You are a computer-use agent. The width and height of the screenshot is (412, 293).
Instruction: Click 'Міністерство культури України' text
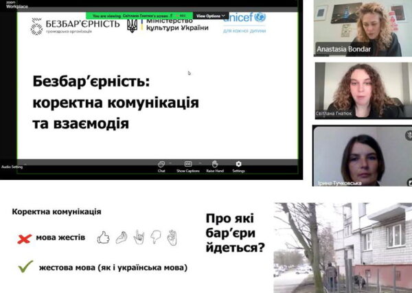click(x=177, y=25)
